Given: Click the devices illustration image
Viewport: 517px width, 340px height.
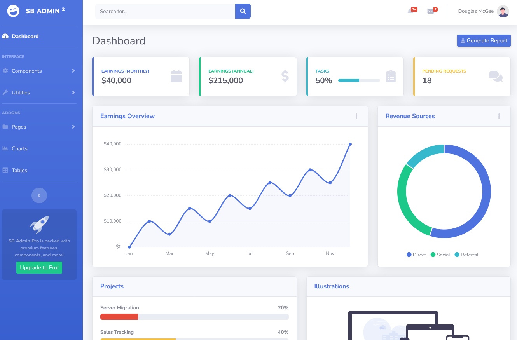Looking at the screenshot, I should 408,326.
